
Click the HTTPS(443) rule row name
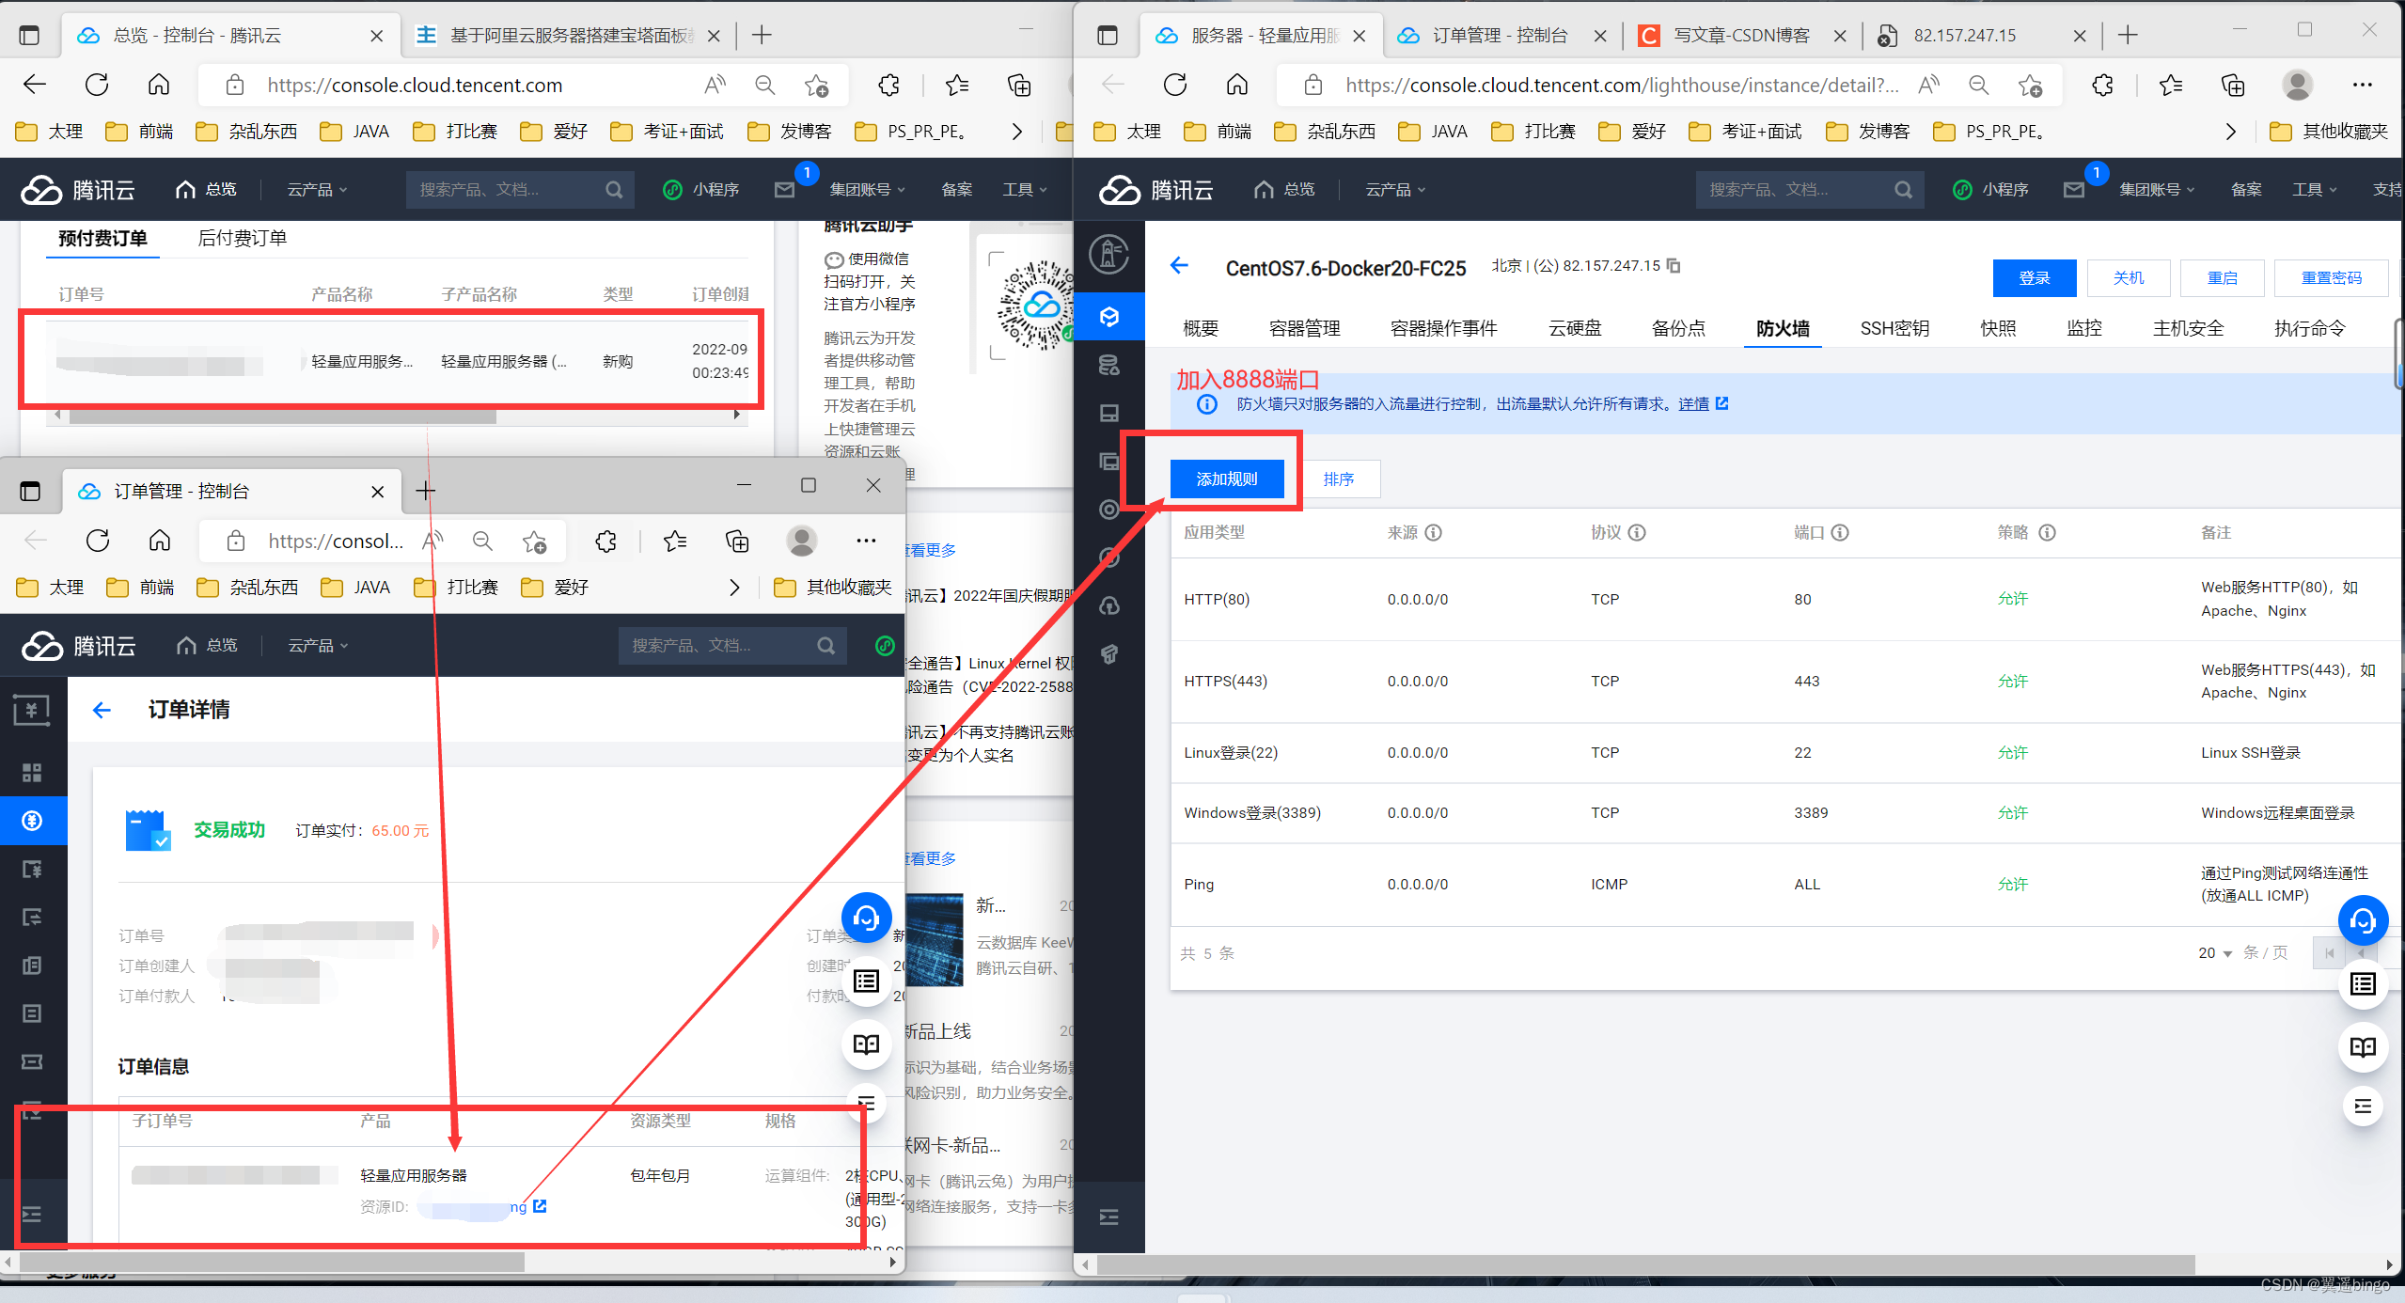1225,682
